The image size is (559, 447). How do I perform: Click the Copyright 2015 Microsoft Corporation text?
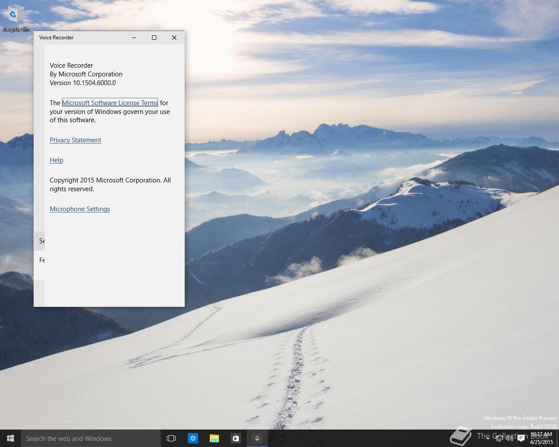pos(110,185)
